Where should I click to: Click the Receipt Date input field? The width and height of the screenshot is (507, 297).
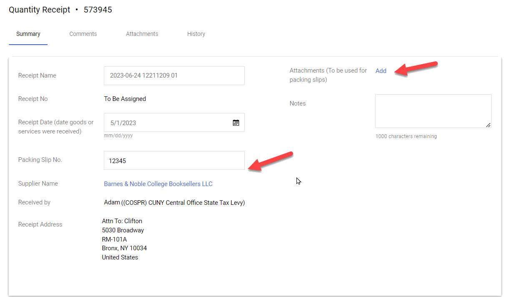[167, 122]
